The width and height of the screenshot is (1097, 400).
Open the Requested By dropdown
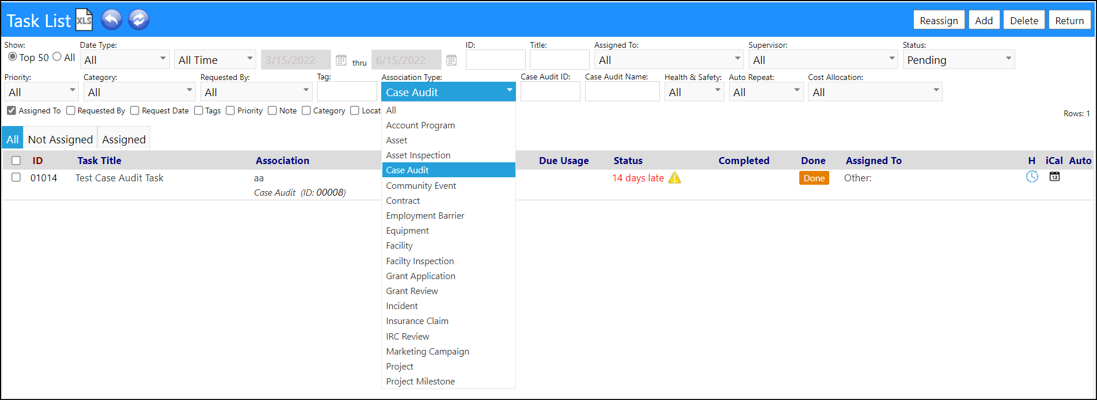256,92
